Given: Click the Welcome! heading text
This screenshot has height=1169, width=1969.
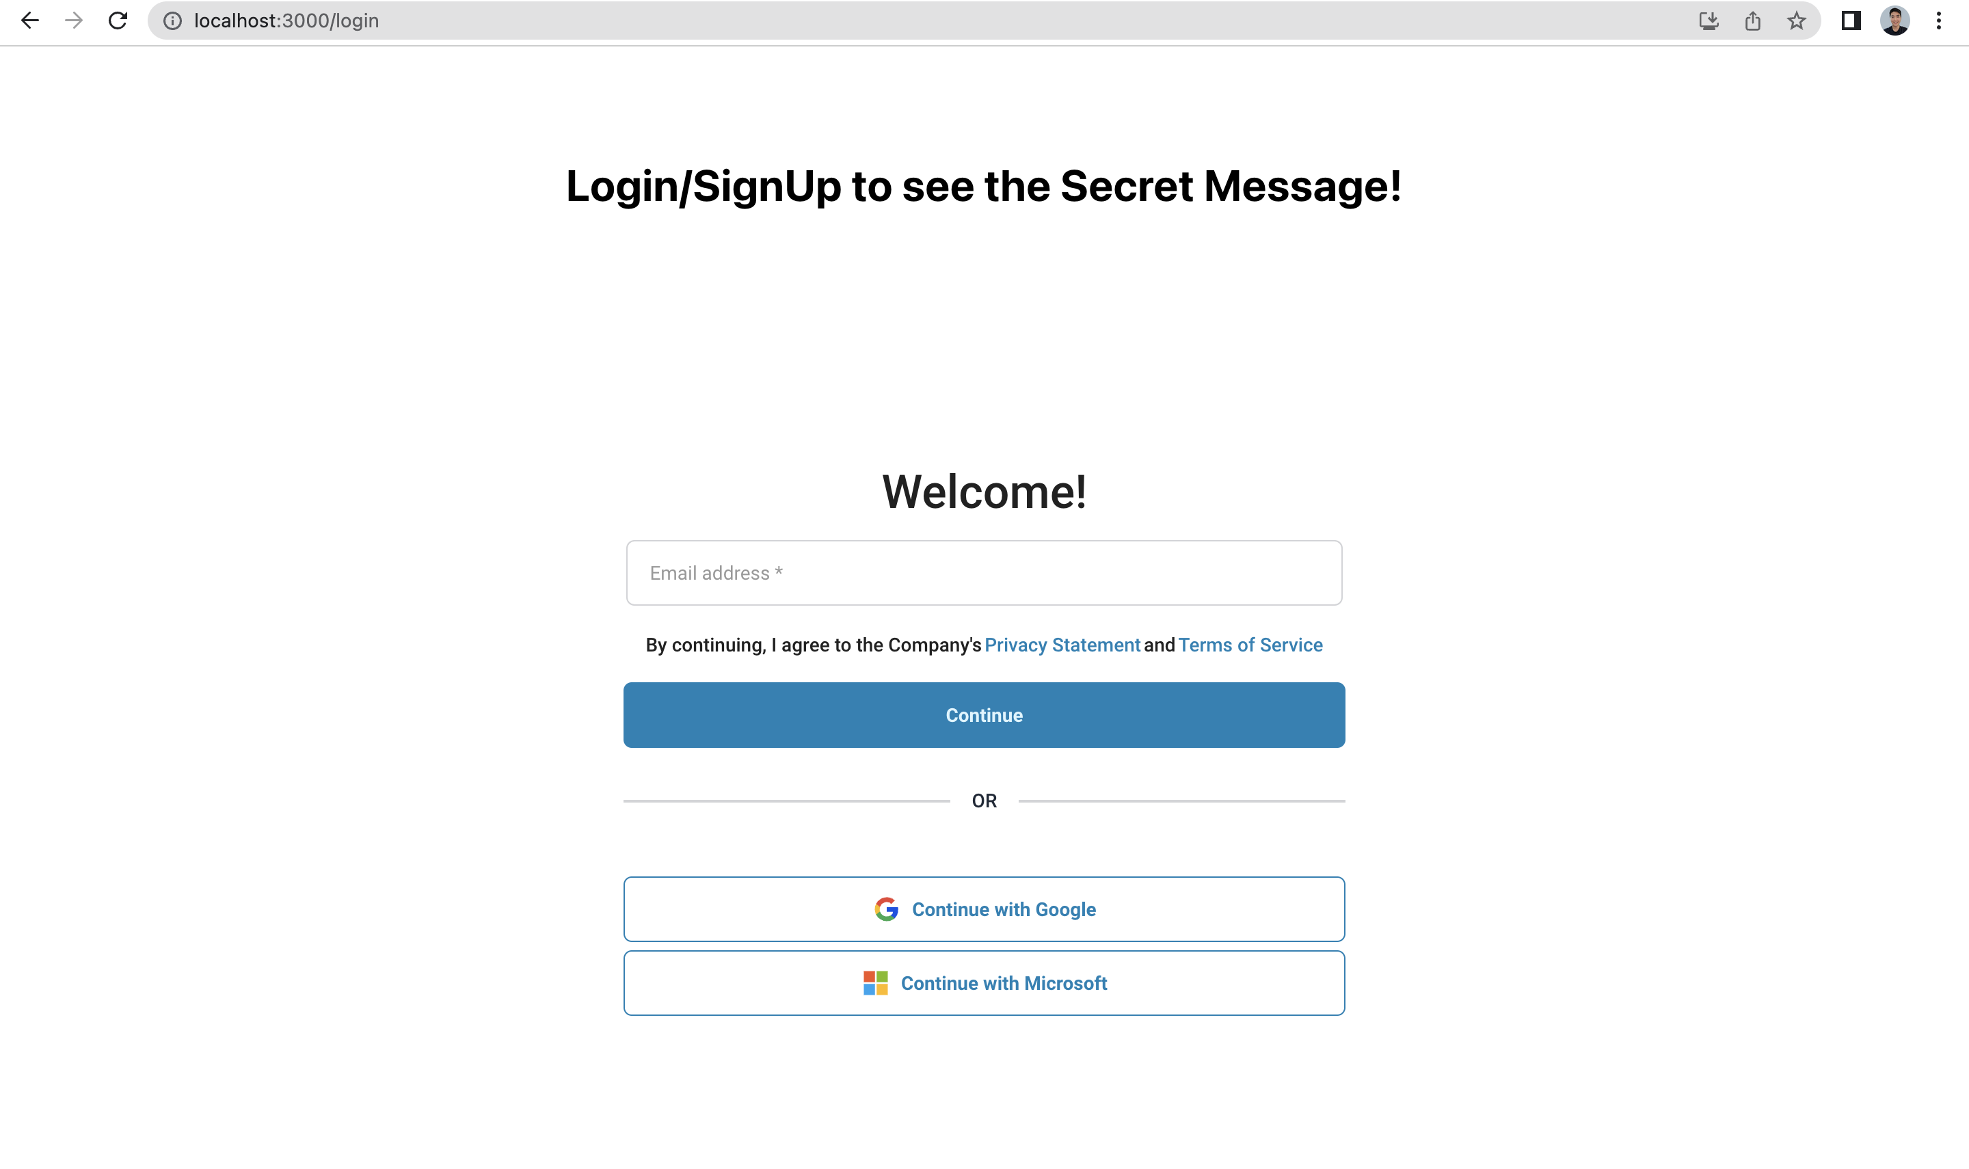Looking at the screenshot, I should [x=984, y=492].
